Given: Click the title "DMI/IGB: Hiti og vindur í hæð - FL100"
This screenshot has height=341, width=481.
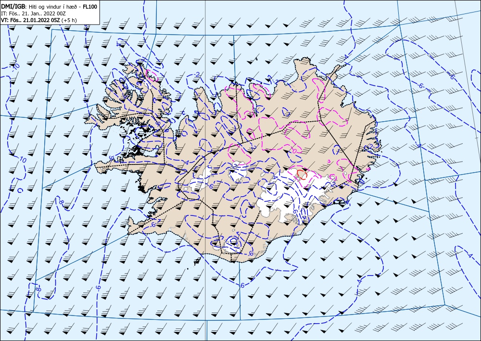Looking at the screenshot, I should [49, 6].
